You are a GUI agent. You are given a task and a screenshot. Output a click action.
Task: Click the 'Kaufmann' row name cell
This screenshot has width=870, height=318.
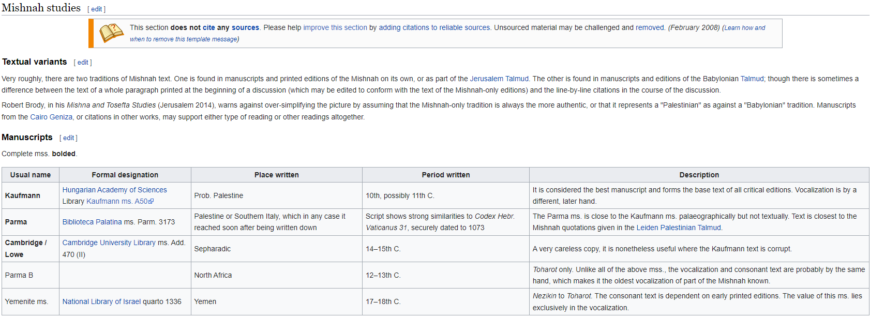click(31, 196)
